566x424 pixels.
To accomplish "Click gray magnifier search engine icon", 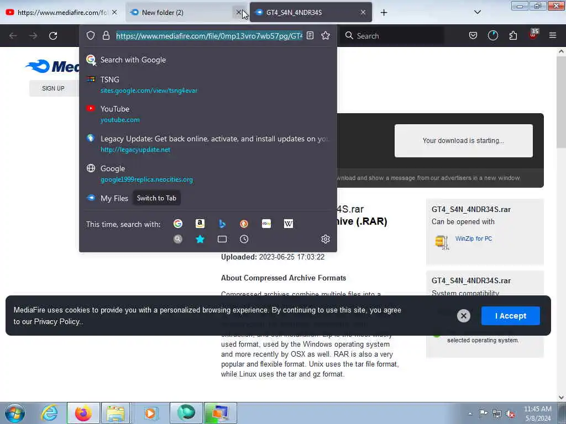I will 178,239.
